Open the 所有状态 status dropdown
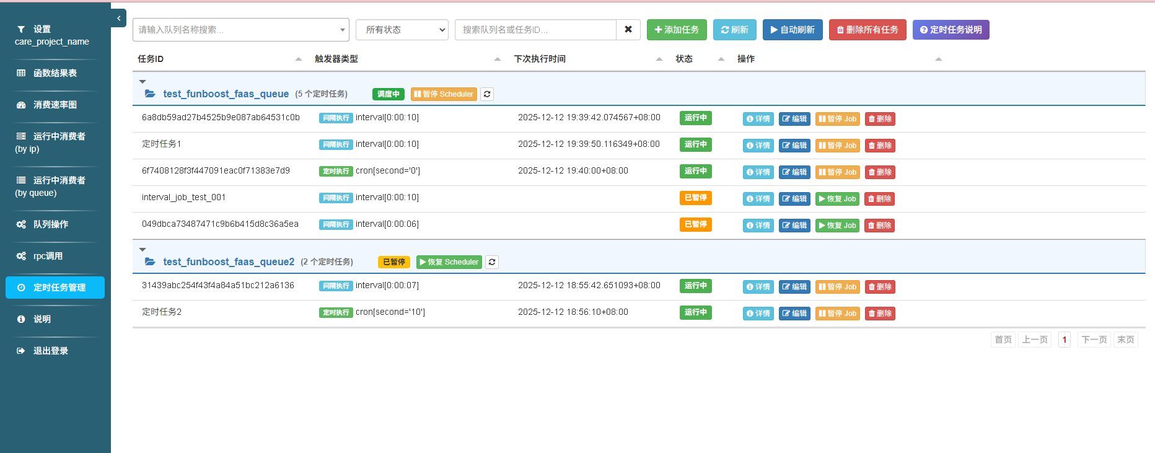 pyautogui.click(x=402, y=30)
